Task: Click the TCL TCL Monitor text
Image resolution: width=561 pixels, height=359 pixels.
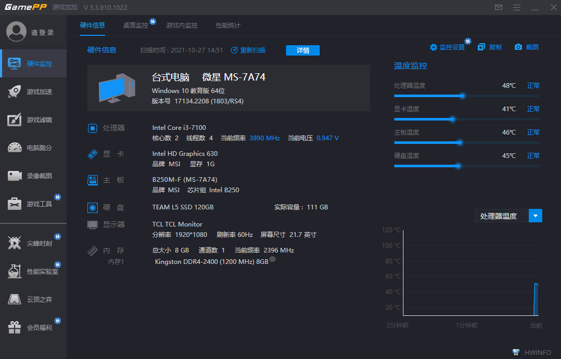Action: 177,224
